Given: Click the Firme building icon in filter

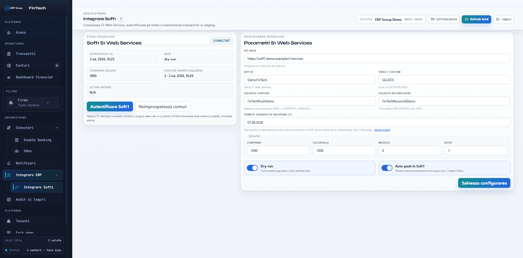Looking at the screenshot, I should click(x=11, y=103).
